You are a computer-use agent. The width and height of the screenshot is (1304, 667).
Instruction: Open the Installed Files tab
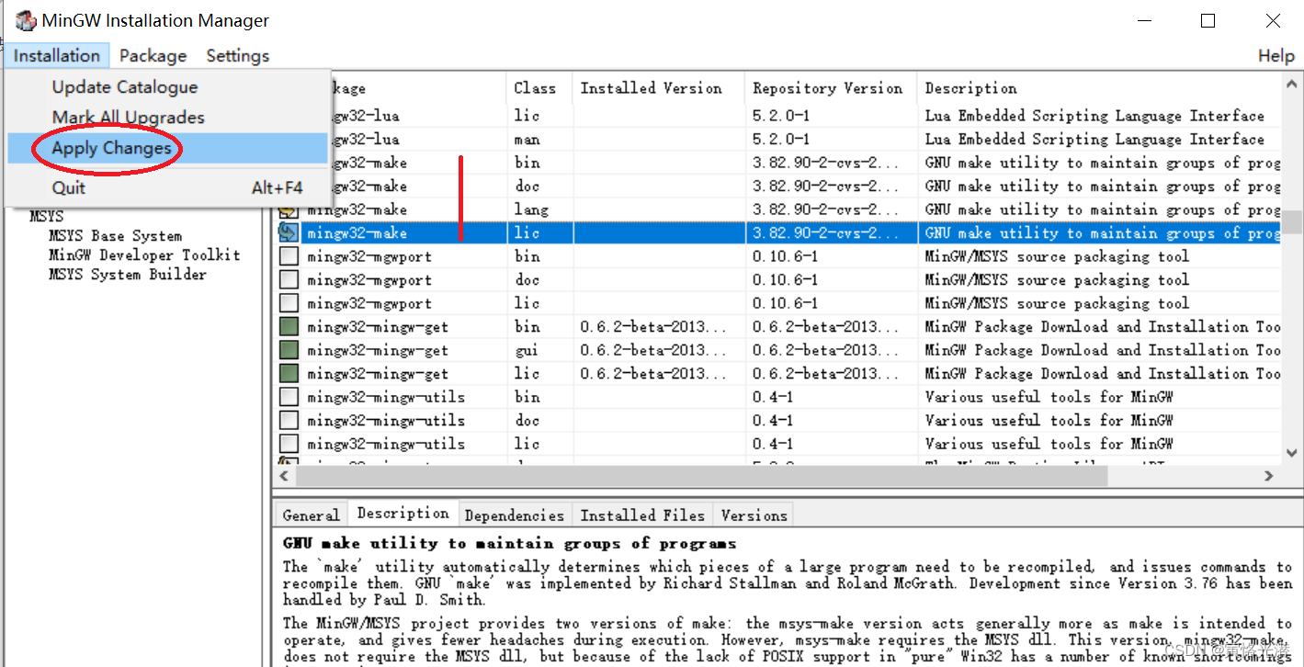pos(642,515)
